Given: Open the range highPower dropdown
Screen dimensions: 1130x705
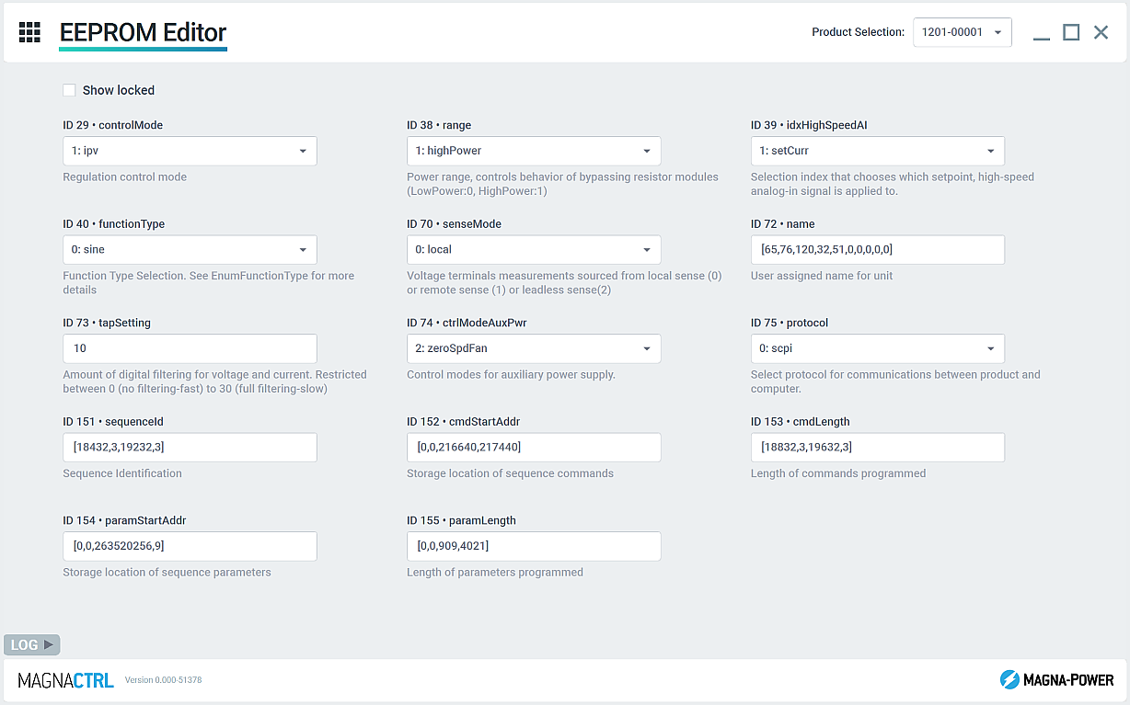Looking at the screenshot, I should (534, 151).
